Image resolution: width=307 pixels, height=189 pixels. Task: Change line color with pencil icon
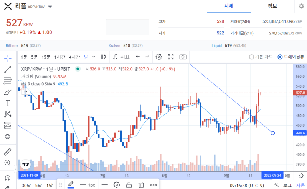[71, 185]
